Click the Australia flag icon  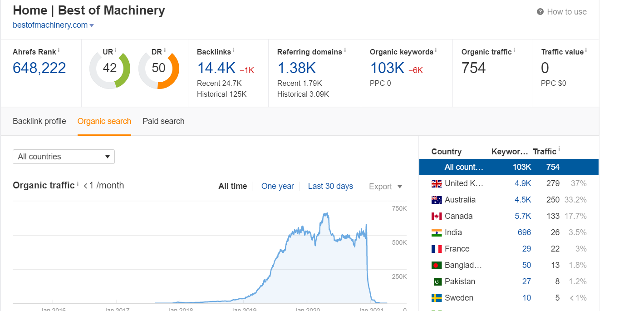(437, 200)
